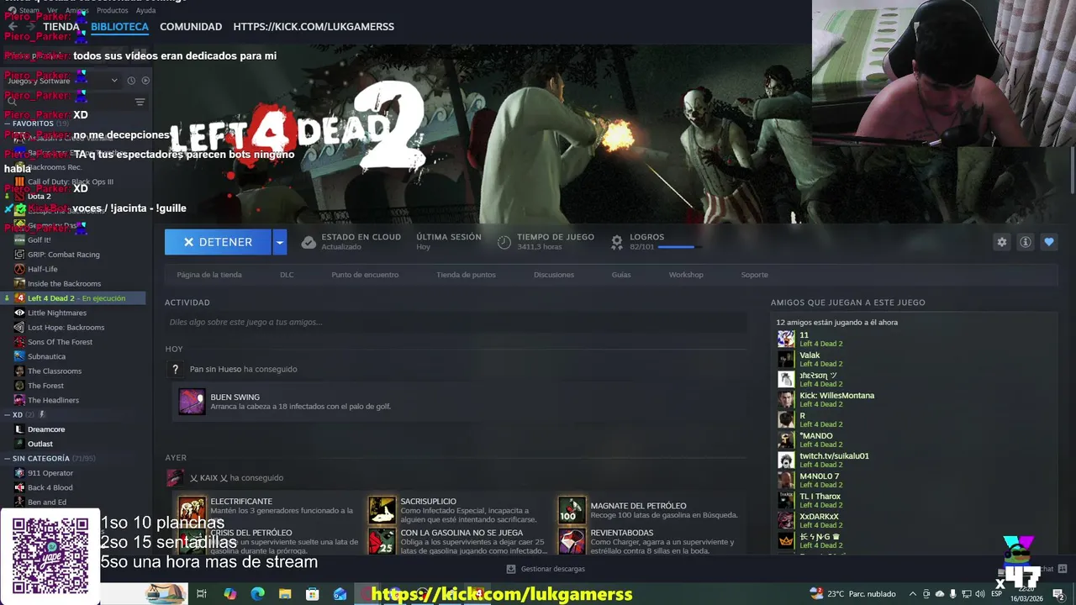
Task: Select The Headliners in sidebar
Action: [53, 400]
